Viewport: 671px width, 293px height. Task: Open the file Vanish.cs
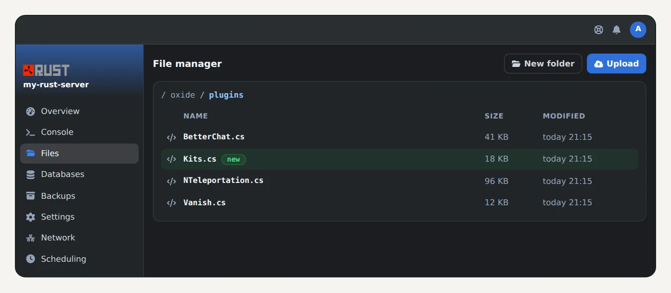(204, 202)
